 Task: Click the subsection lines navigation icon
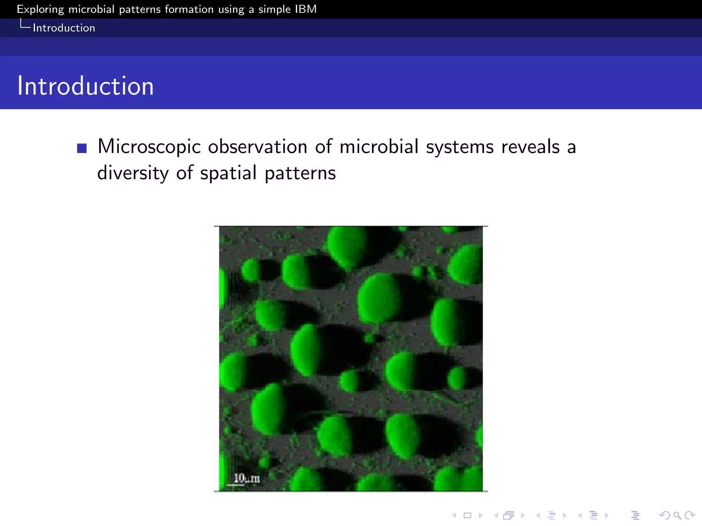tap(552, 515)
